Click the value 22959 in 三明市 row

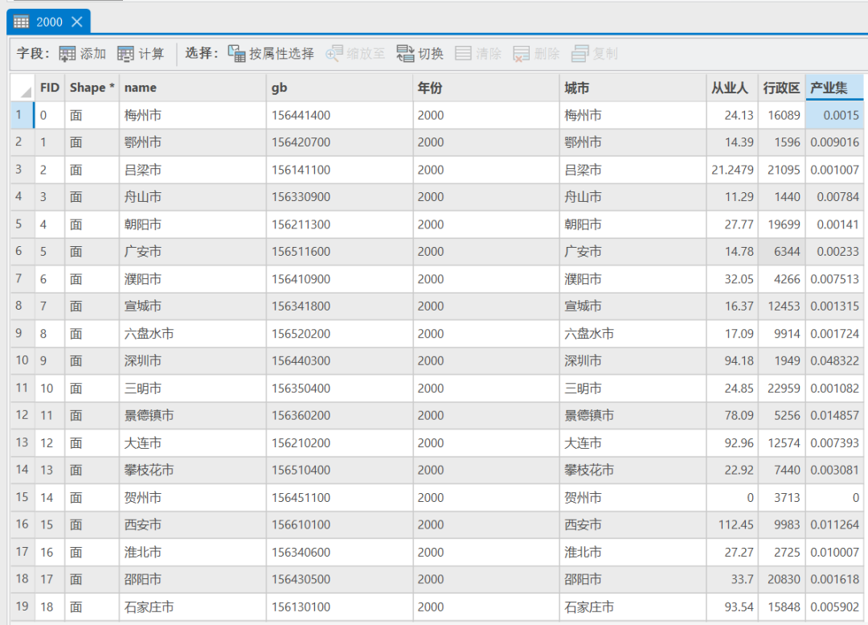pos(782,389)
